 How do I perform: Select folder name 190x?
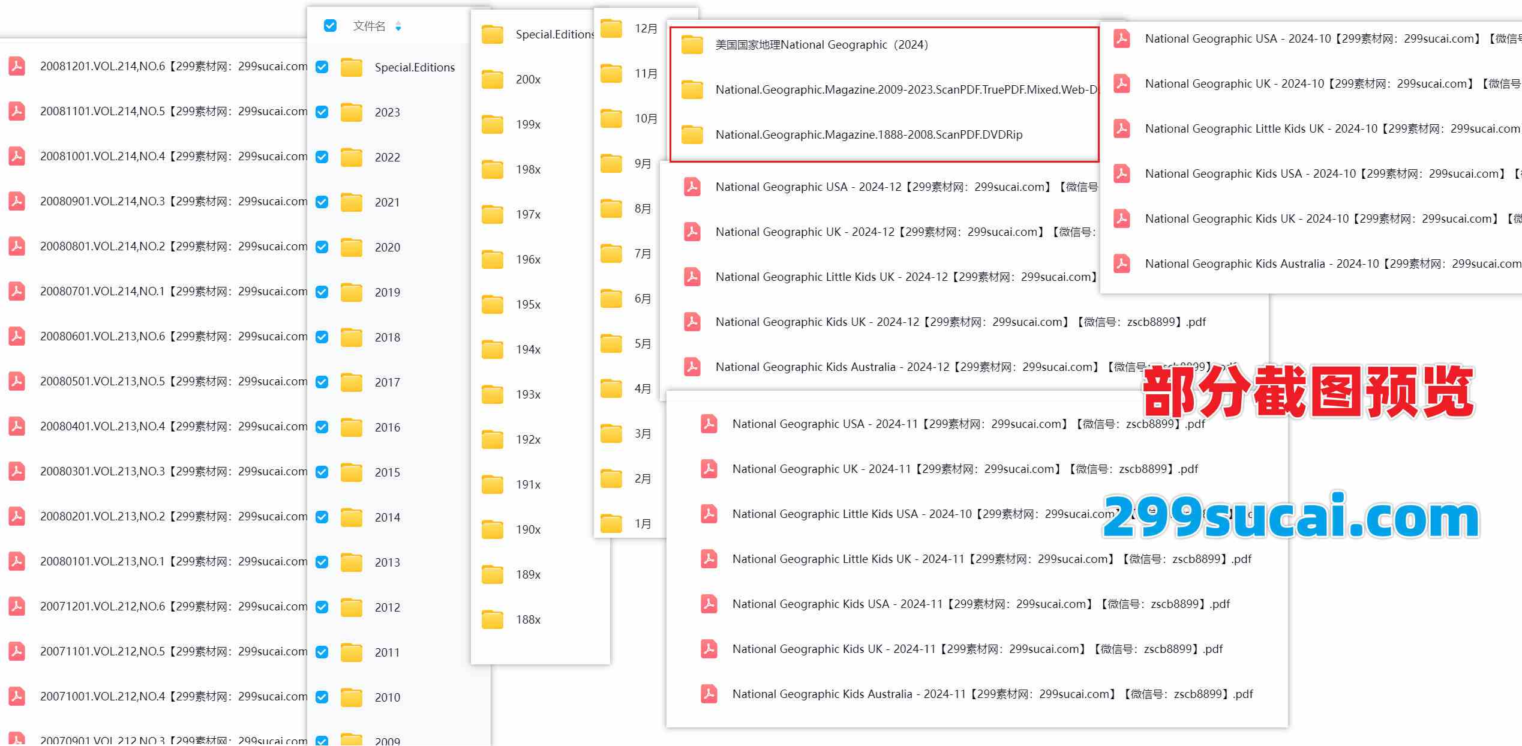coord(528,529)
